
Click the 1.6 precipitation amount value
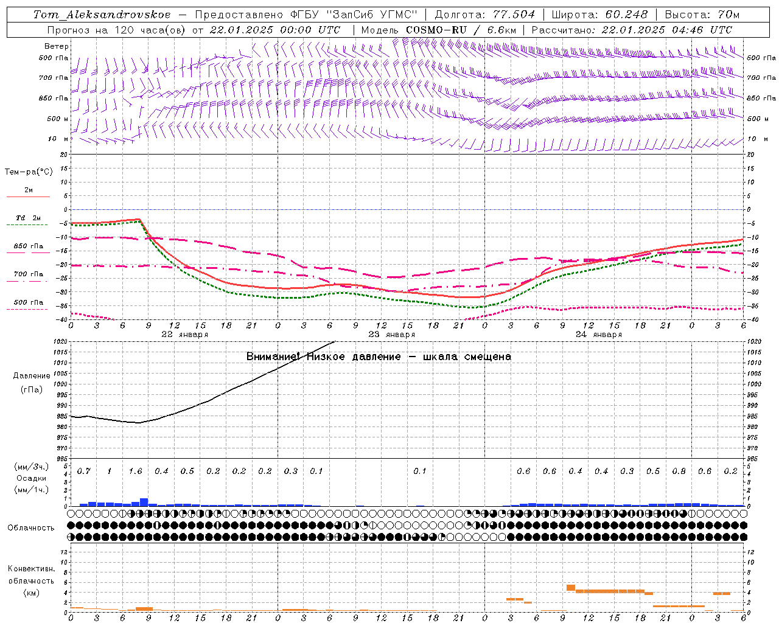(135, 471)
